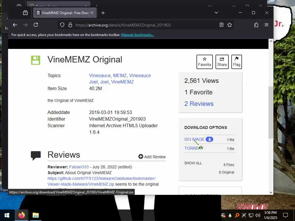Go back with the browser back arrow

click(15, 25)
